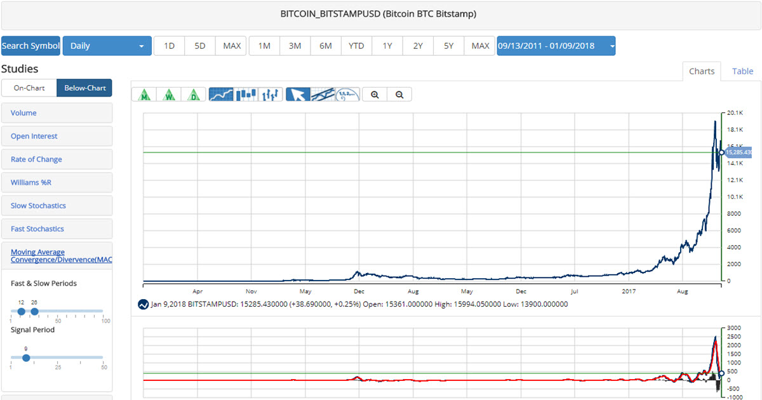Switch to candlestick chart icon

tap(246, 95)
